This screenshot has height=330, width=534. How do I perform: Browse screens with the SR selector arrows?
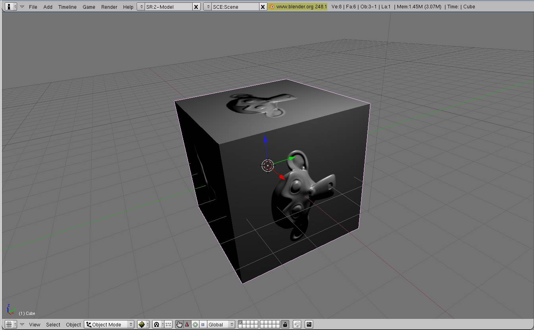pos(141,7)
